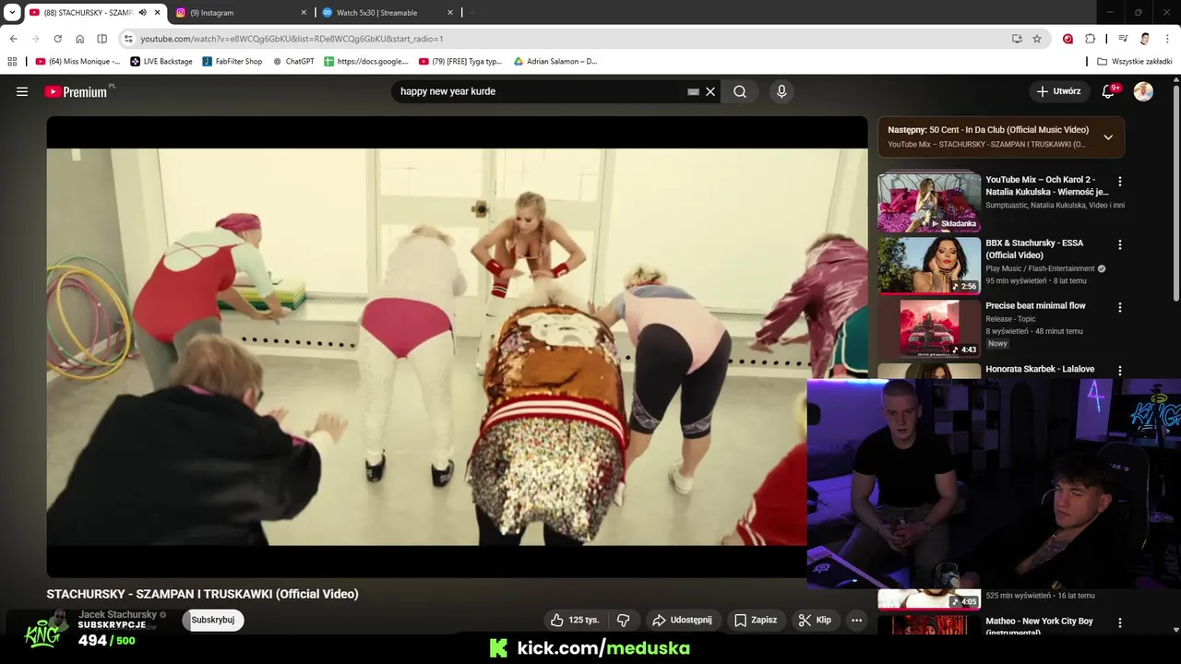This screenshot has height=664, width=1181.
Task: Share the video via Udostępnij
Action: (x=682, y=620)
